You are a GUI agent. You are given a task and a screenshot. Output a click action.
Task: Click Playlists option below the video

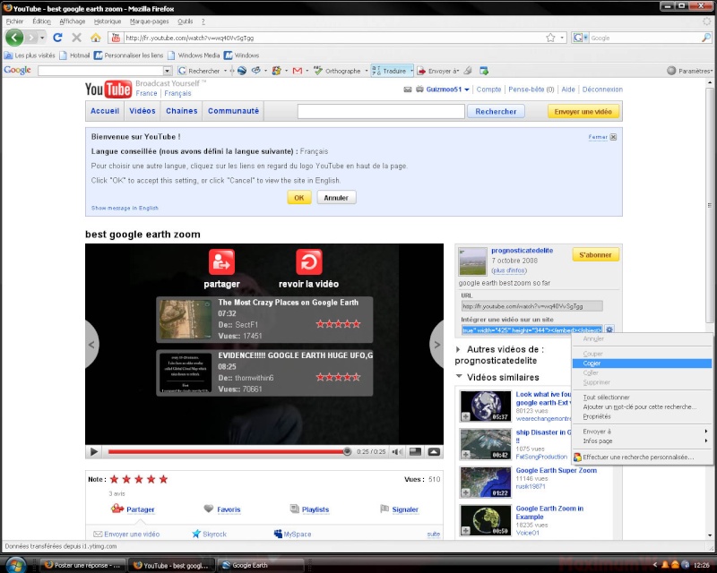click(309, 509)
